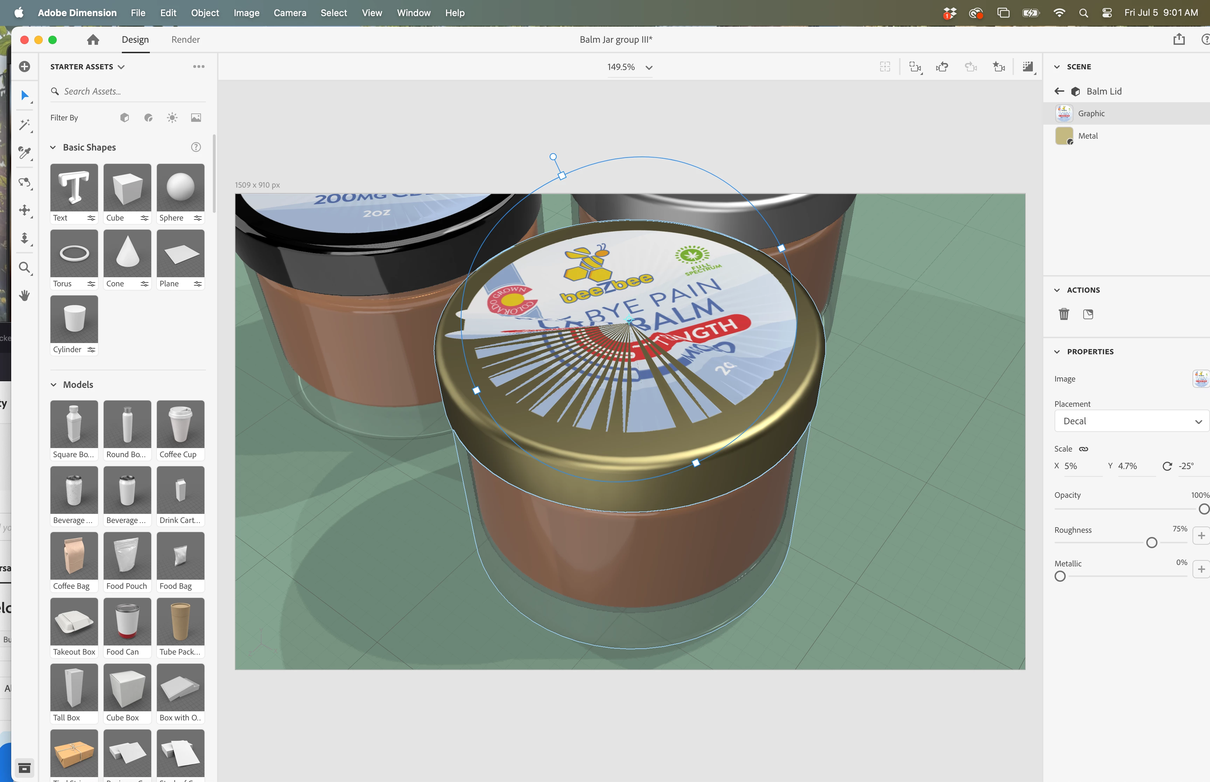Select the Sampler eyedropper tool

click(x=25, y=153)
